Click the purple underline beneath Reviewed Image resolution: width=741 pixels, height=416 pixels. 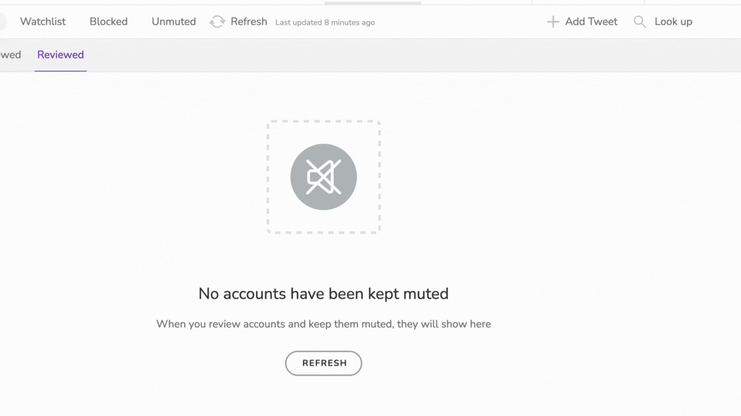click(61, 71)
